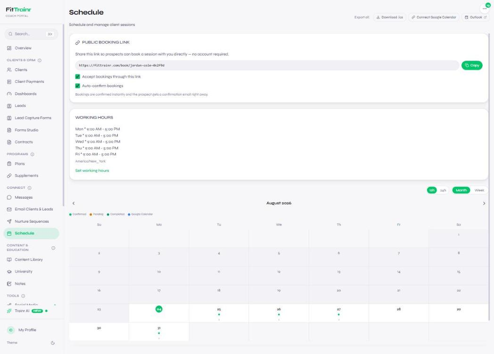Click info icon next to Content & Education
494x354 pixels.
(x=53, y=248)
